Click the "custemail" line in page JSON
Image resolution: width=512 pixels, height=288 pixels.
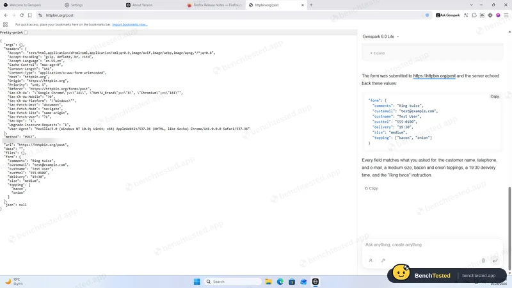point(38,165)
